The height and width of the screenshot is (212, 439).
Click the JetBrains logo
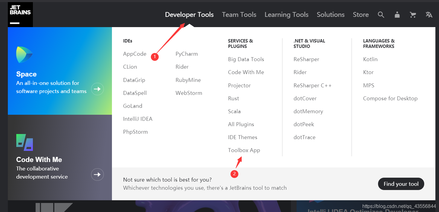pyautogui.click(x=20, y=14)
